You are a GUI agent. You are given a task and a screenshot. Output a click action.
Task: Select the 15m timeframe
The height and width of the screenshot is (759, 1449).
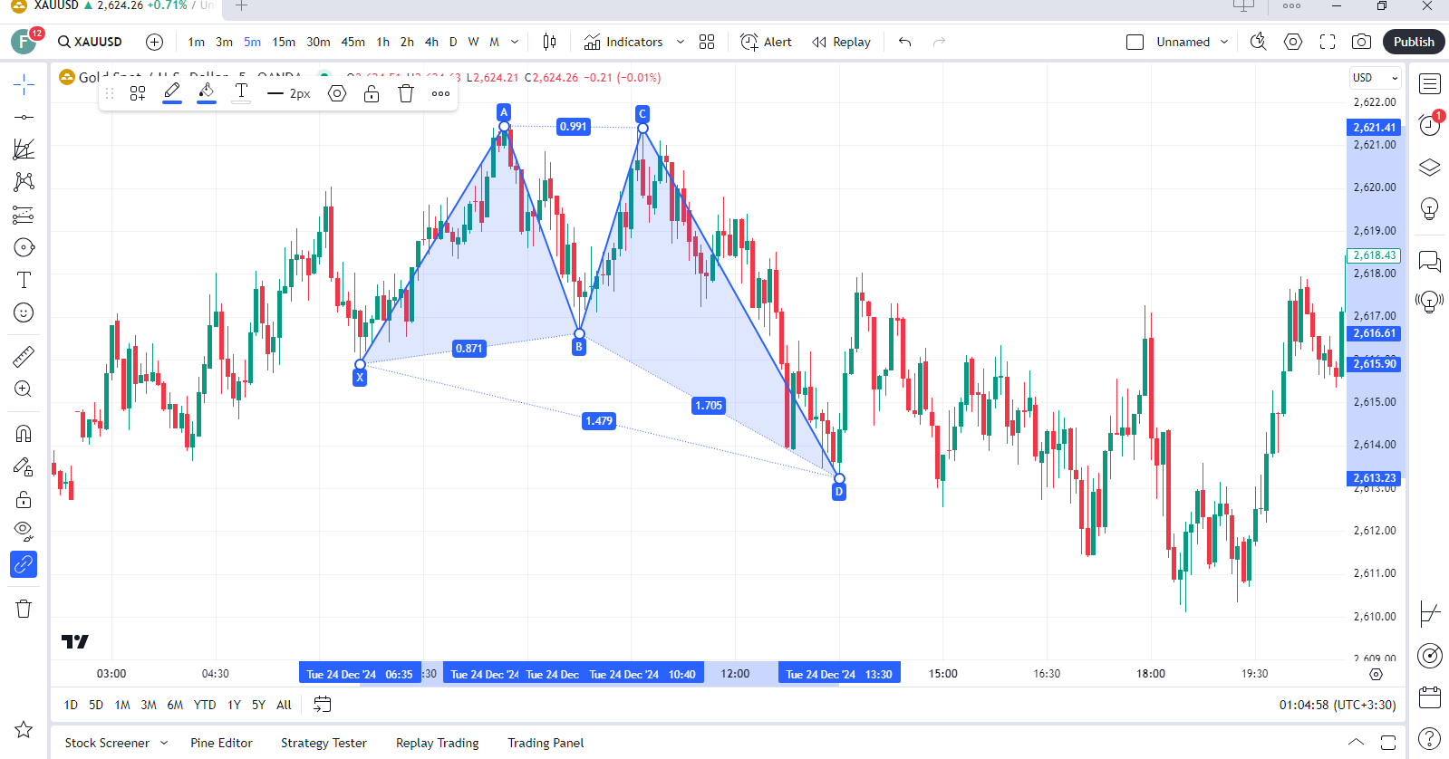point(284,42)
